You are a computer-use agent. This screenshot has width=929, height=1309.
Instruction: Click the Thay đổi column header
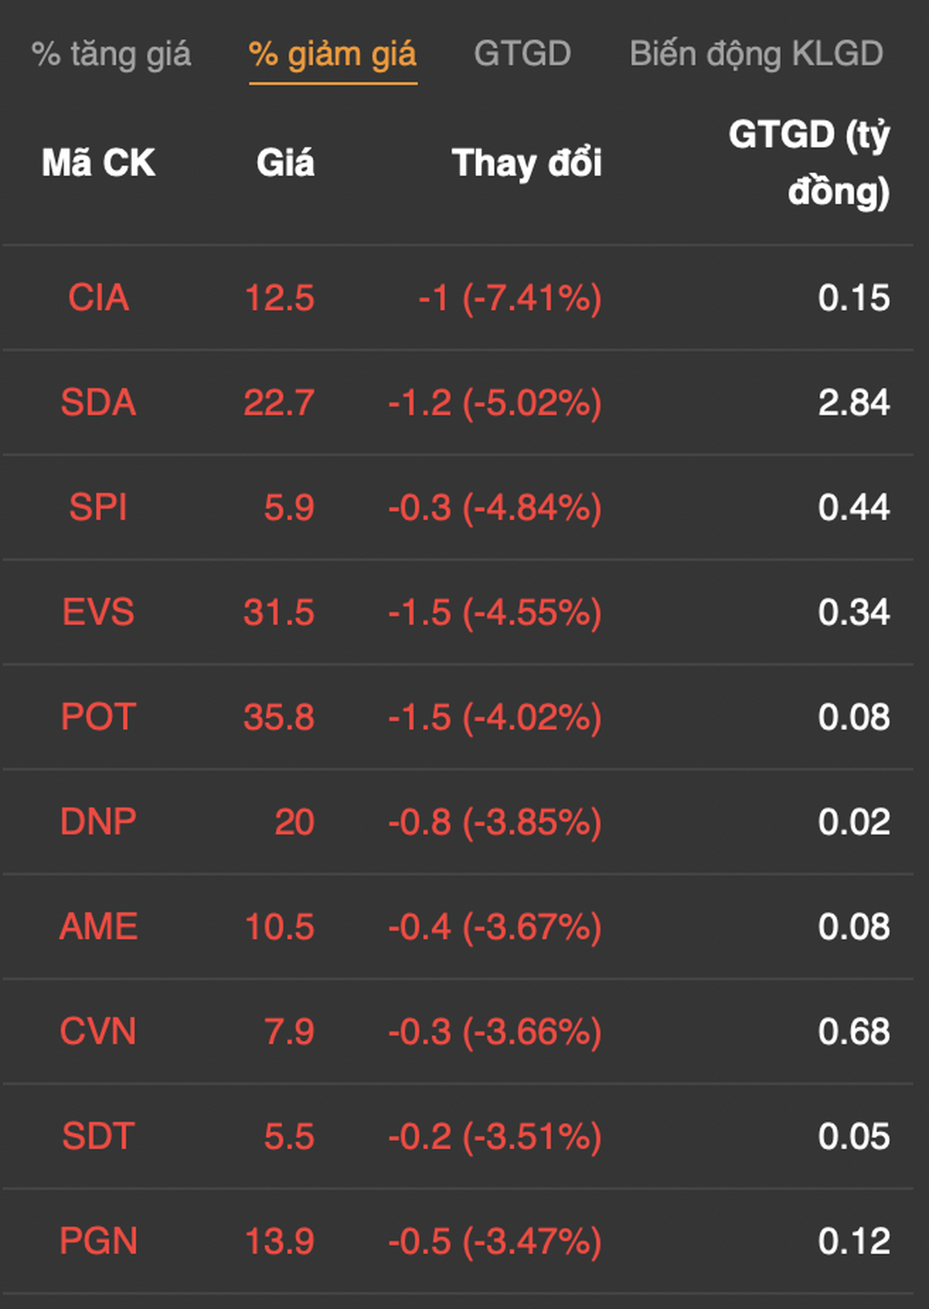pyautogui.click(x=526, y=163)
